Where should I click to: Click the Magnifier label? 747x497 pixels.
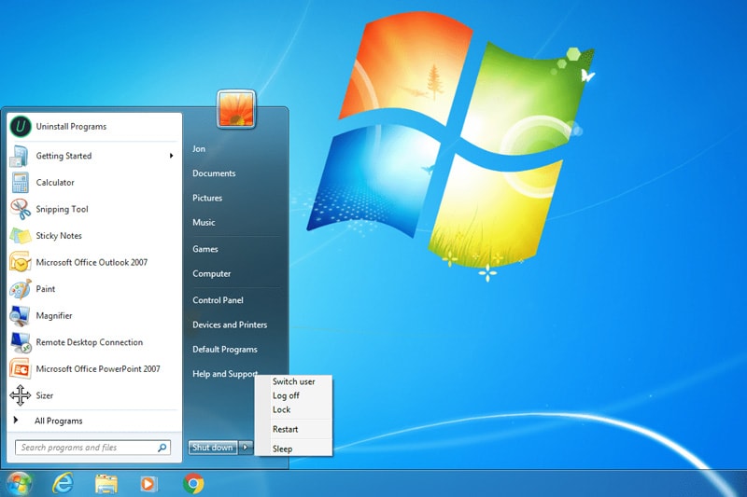pyautogui.click(x=54, y=316)
